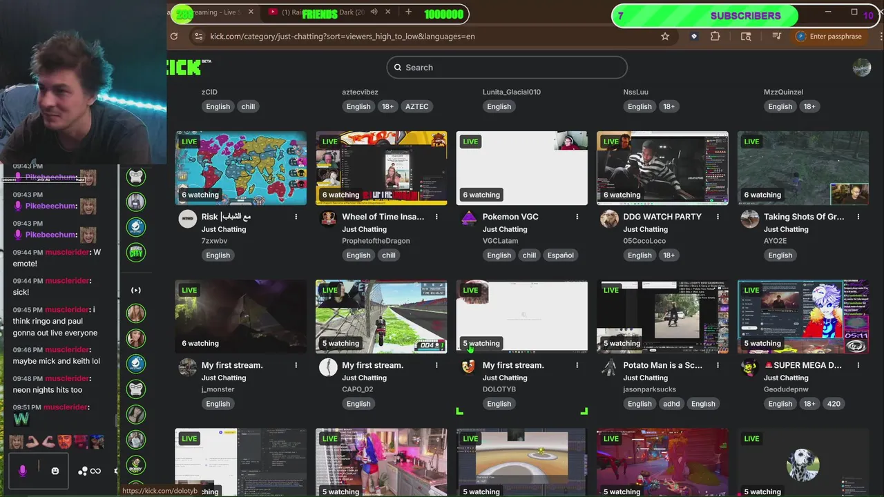Click the 18+ tag under aztecvibez
Screen dimensions: 884x497
click(x=388, y=106)
